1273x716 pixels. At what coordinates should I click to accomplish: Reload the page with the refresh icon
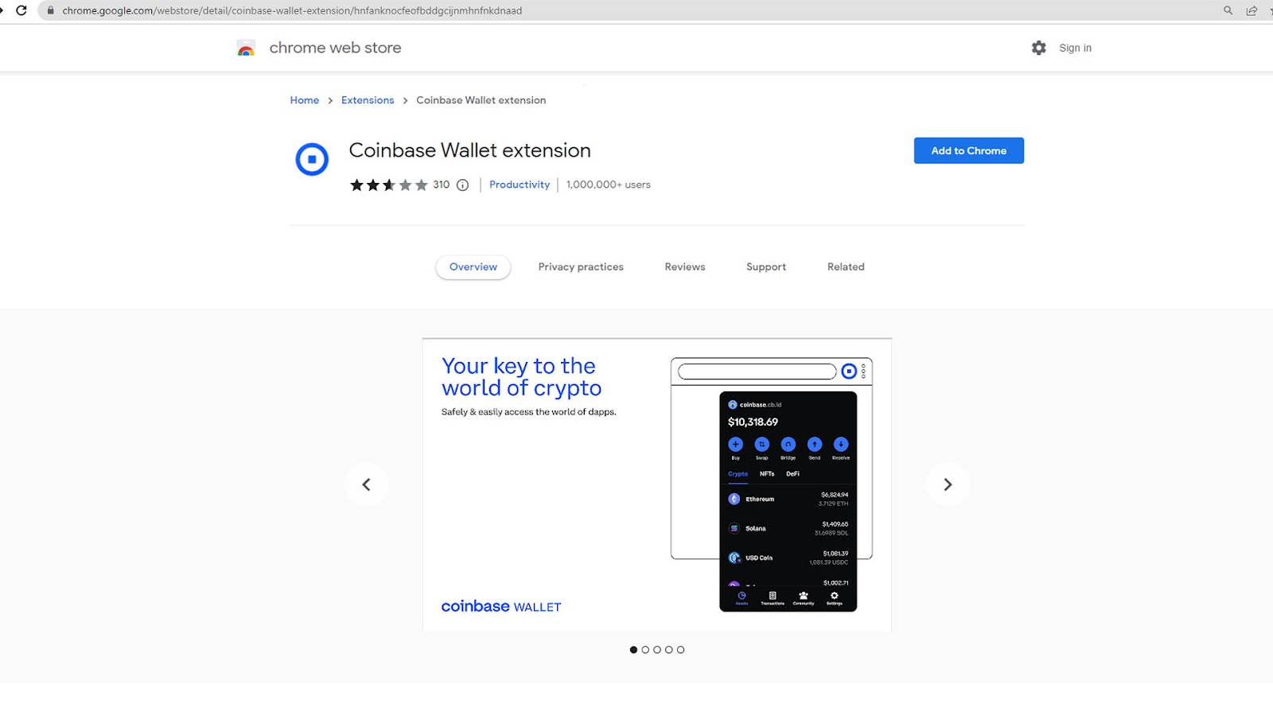pyautogui.click(x=21, y=10)
